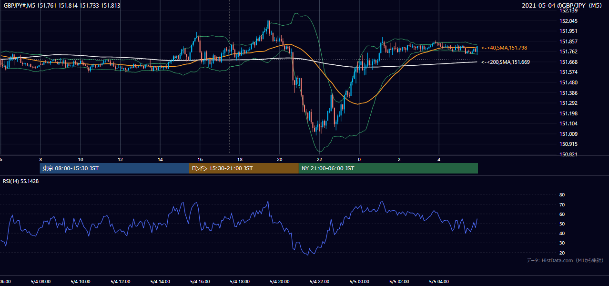609x286 pixels.
Task: Click the 5/5 02:00 bottom date label
Action: click(x=399, y=282)
